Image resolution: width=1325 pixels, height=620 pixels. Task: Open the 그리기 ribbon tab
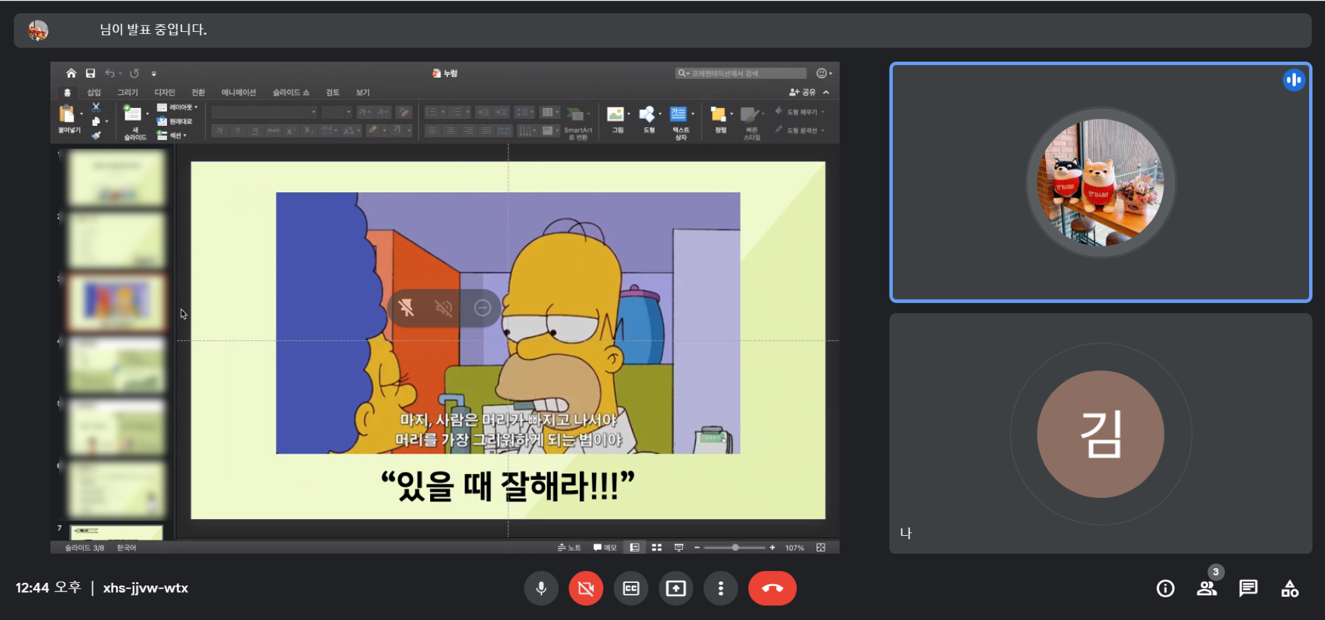[x=127, y=92]
